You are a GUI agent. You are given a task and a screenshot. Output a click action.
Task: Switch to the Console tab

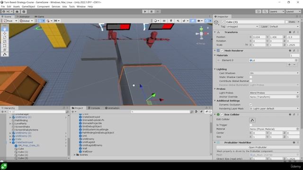[x=94, y=108]
